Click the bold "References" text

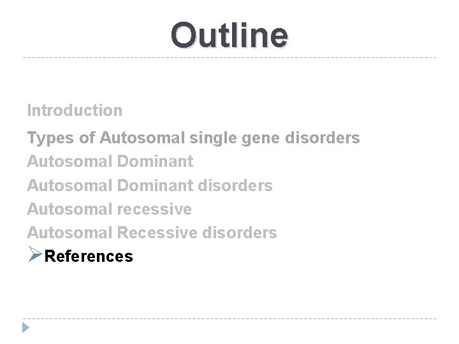[x=90, y=256]
